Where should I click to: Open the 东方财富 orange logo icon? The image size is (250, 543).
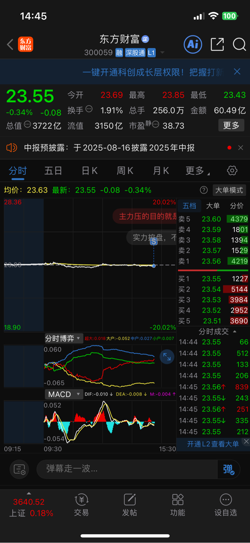pyautogui.click(x=25, y=44)
